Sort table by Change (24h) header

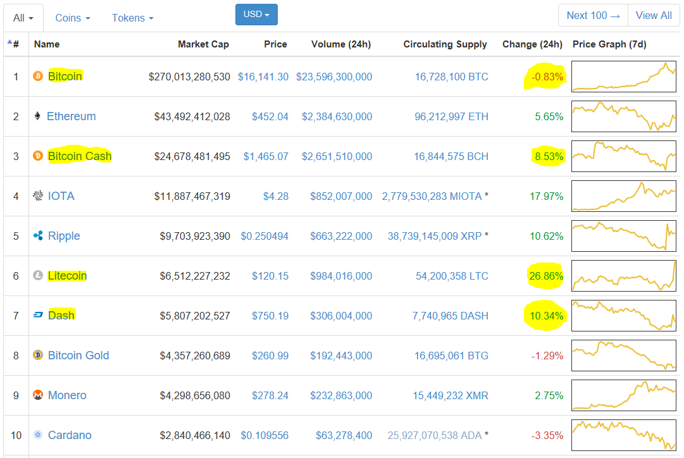(x=532, y=44)
